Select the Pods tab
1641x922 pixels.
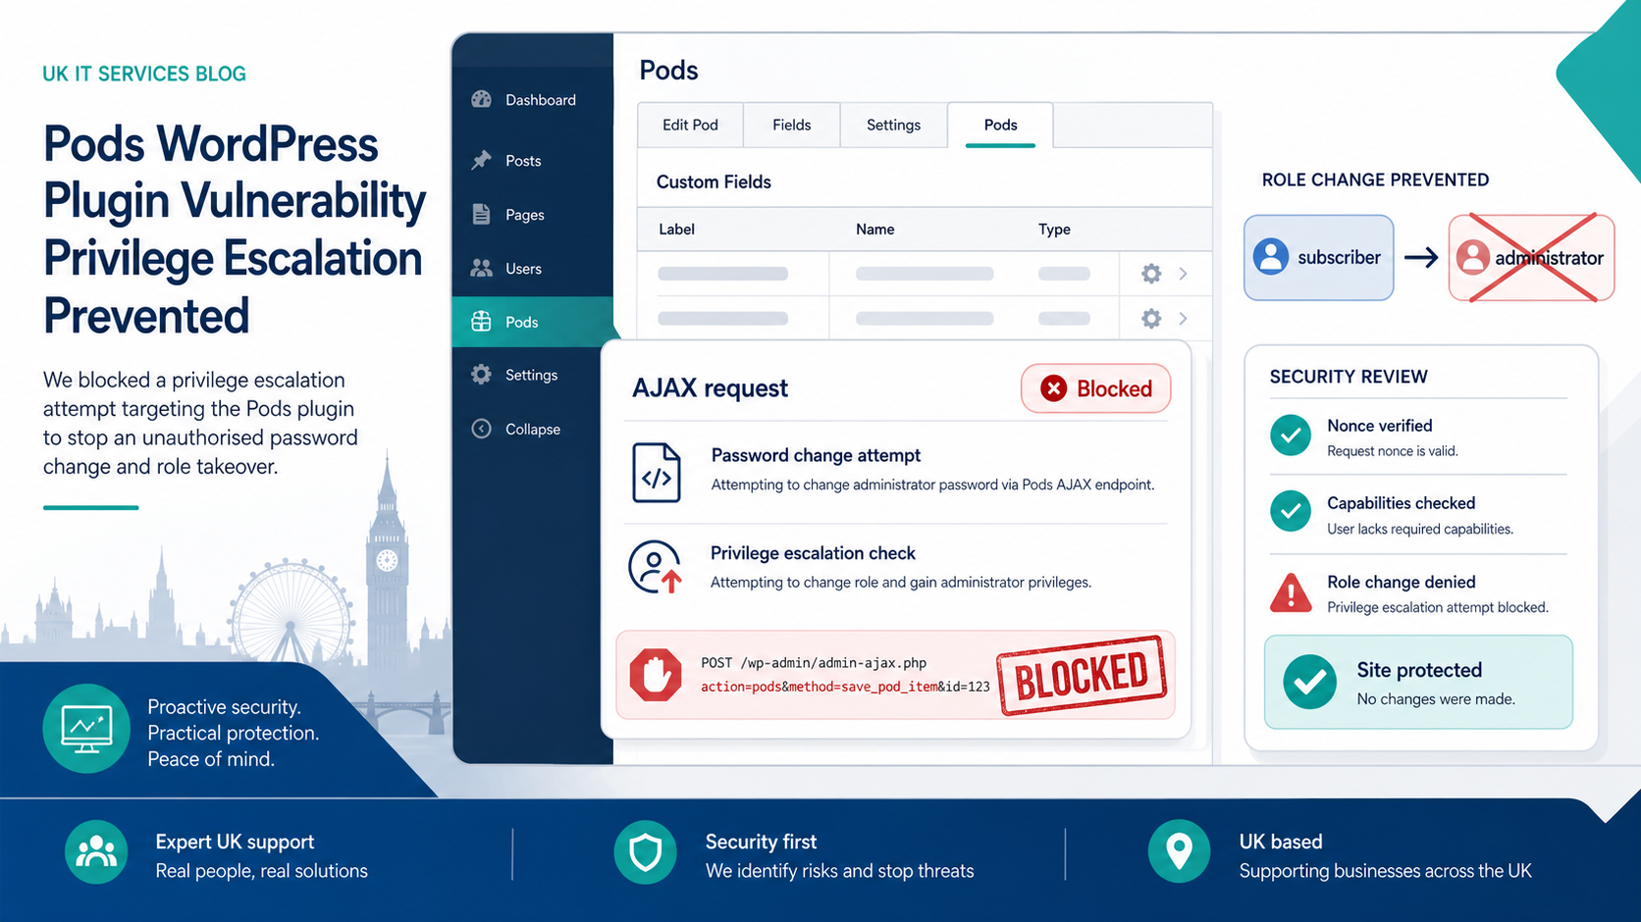[x=1000, y=125]
